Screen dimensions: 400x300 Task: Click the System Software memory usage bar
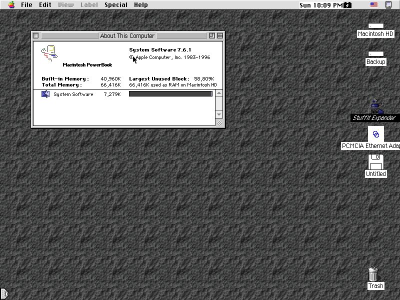[170, 94]
